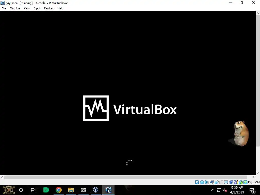Click the vertical scrollbar up arrow

258,13
